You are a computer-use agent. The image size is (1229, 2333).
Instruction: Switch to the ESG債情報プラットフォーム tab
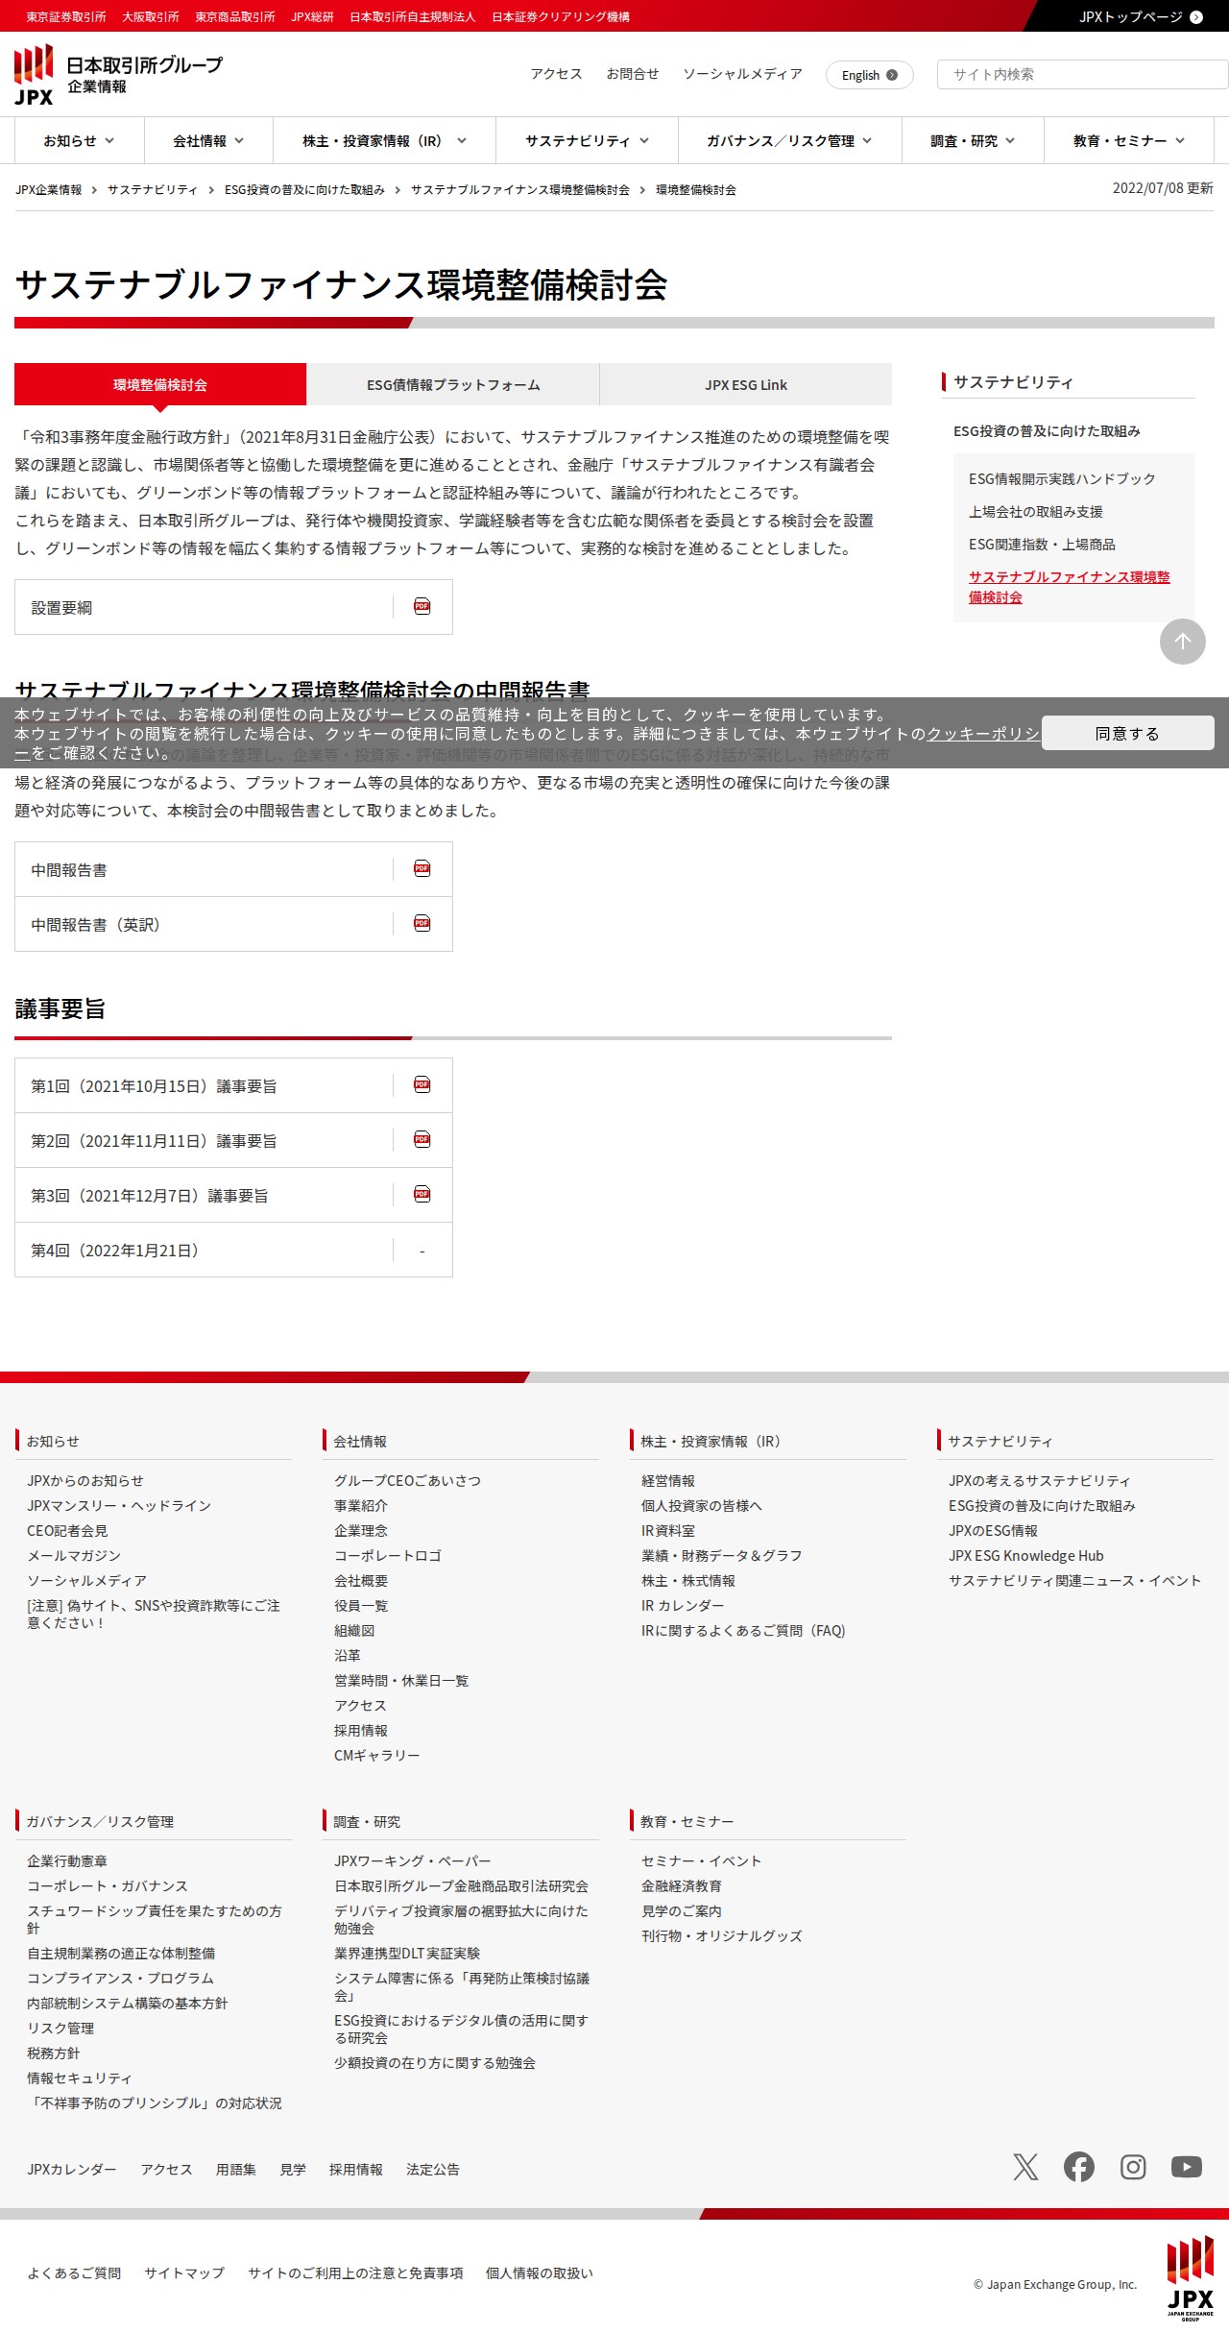click(x=453, y=384)
